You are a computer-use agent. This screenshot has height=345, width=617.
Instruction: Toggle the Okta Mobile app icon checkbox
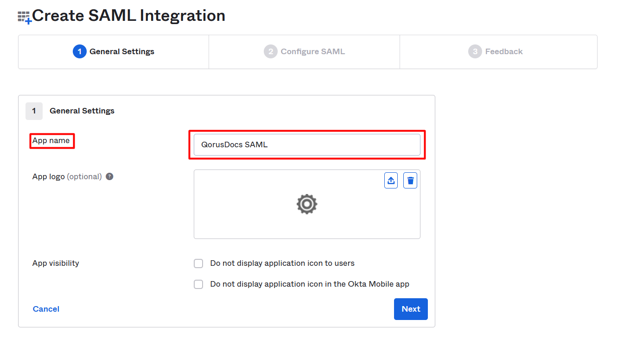tap(198, 284)
